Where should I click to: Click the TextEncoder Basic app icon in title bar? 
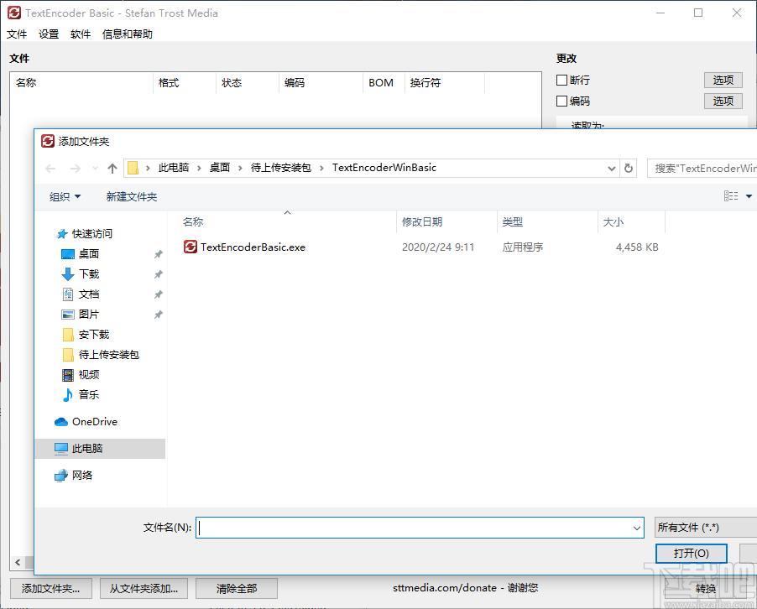(x=14, y=13)
